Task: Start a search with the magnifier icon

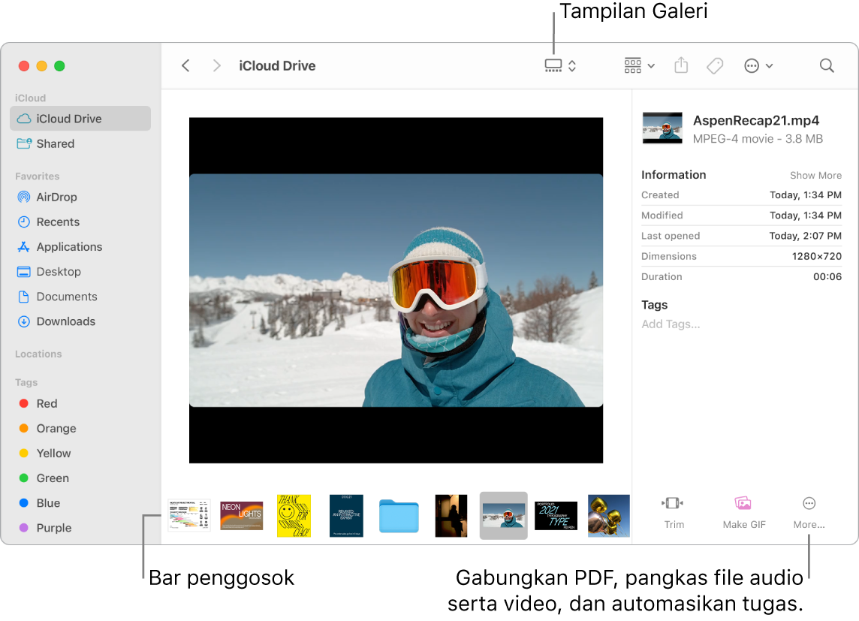Action: pyautogui.click(x=826, y=65)
